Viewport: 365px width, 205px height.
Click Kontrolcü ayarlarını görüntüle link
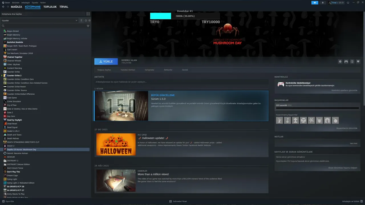pyautogui.click(x=344, y=90)
